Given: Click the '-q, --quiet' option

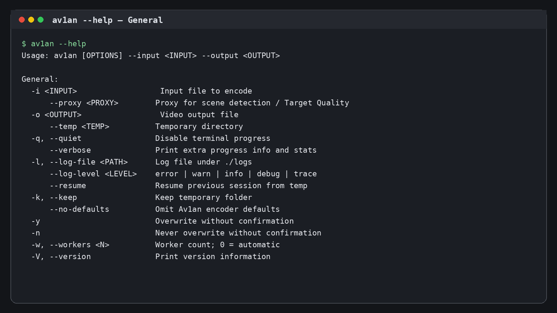Looking at the screenshot, I should tap(56, 138).
